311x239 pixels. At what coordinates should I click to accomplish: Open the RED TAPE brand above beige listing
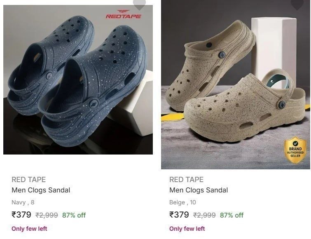(187, 180)
